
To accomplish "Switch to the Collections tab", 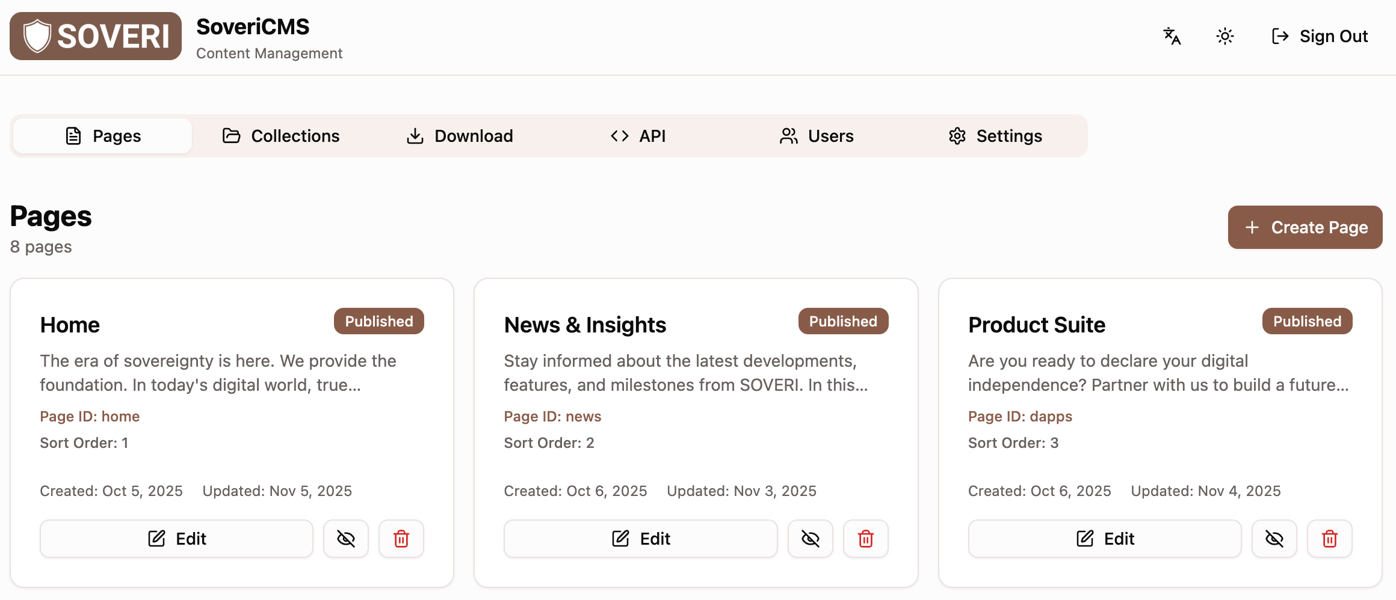I will point(281,136).
